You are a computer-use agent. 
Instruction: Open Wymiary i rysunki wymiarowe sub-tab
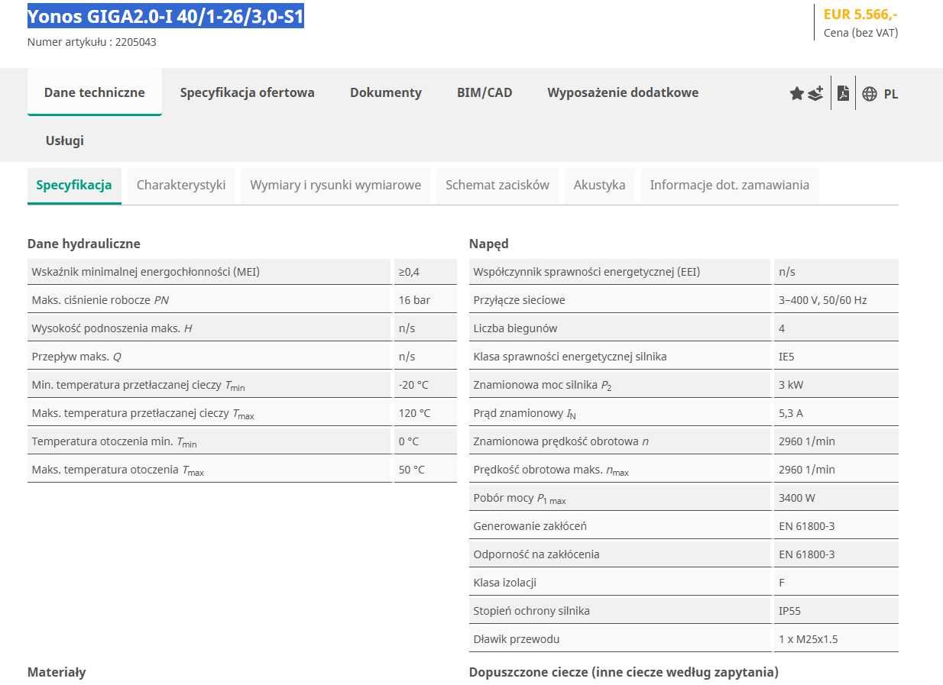coord(335,186)
